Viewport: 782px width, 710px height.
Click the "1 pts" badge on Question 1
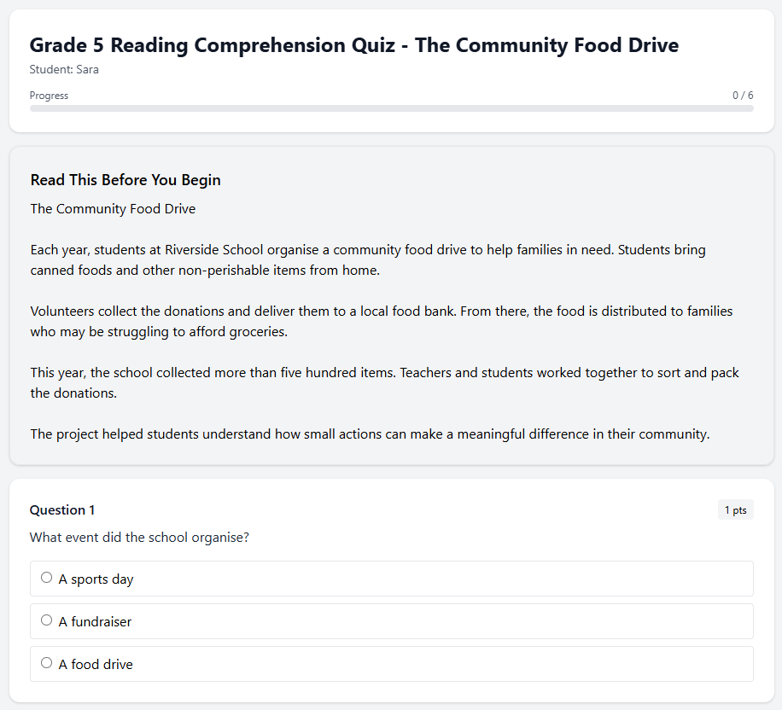click(x=735, y=509)
